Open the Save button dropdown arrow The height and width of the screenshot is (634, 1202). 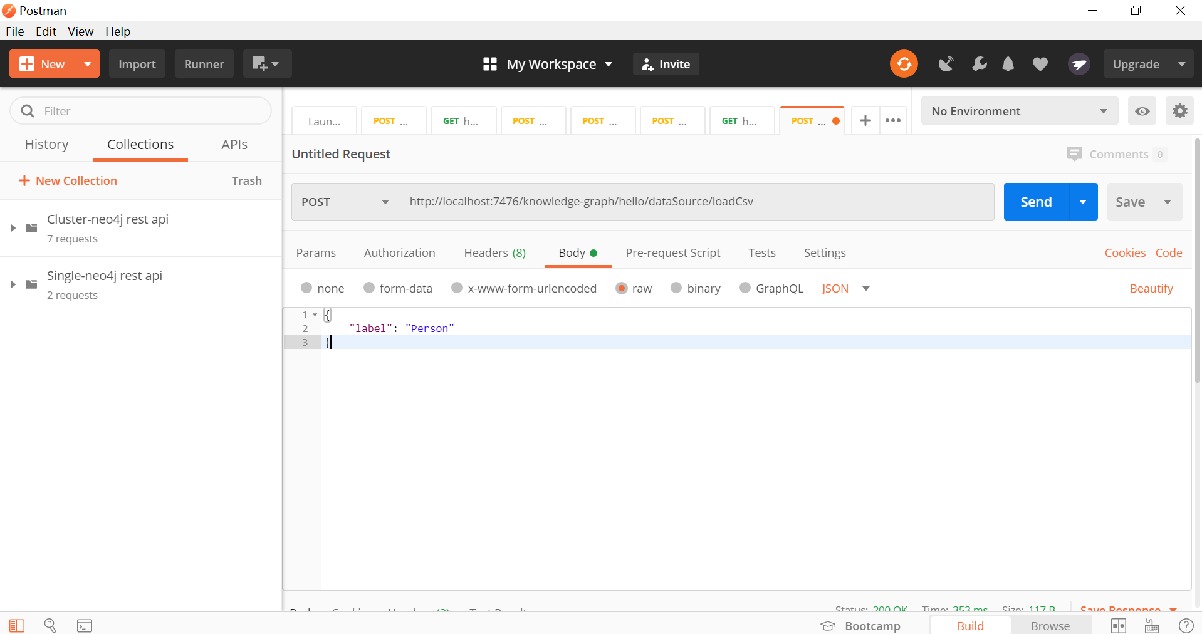1168,202
